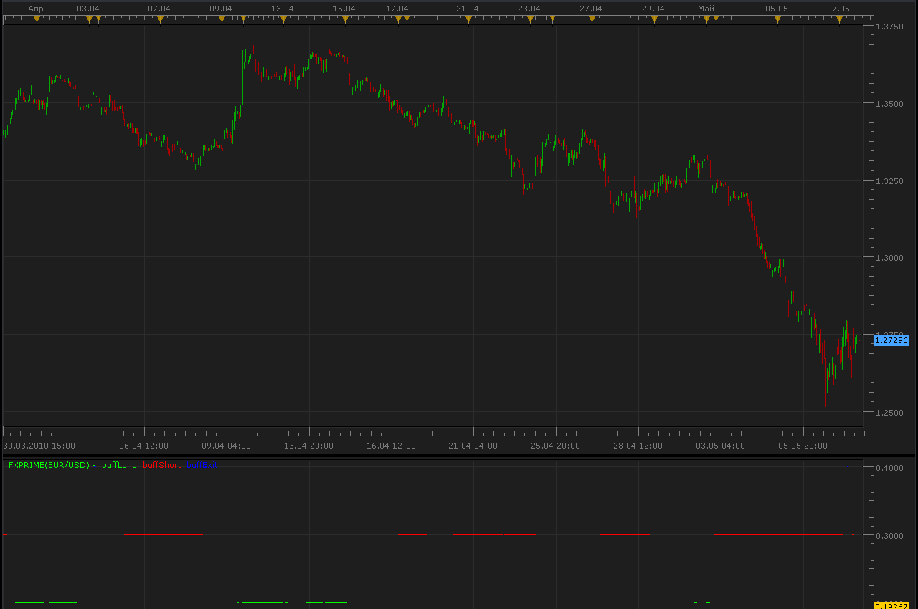Click the 13.04 20:00 time label
The image size is (918, 609).
point(308,446)
